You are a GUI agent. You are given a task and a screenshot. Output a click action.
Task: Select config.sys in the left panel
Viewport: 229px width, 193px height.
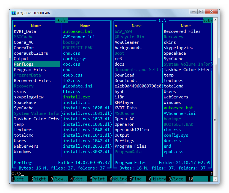point(75,59)
